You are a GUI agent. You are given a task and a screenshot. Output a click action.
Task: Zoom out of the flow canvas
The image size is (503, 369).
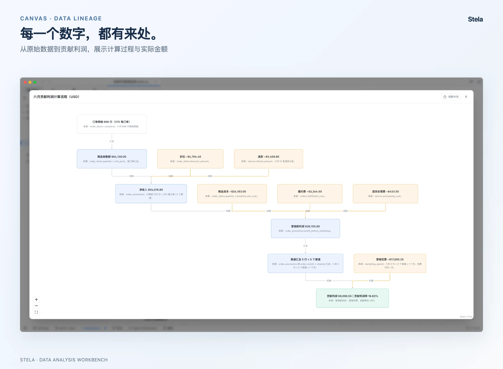point(36,306)
